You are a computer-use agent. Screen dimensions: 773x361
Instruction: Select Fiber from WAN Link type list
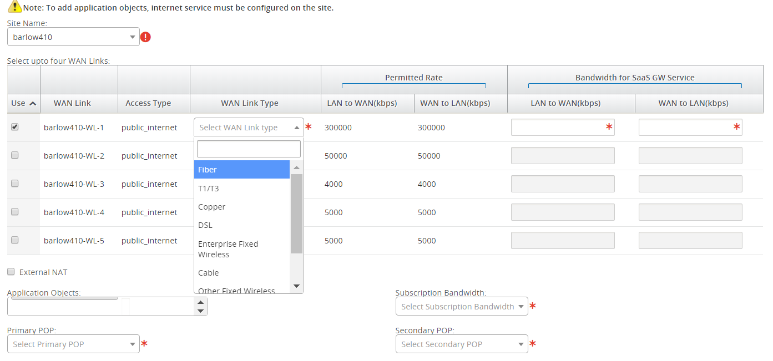[x=241, y=170]
